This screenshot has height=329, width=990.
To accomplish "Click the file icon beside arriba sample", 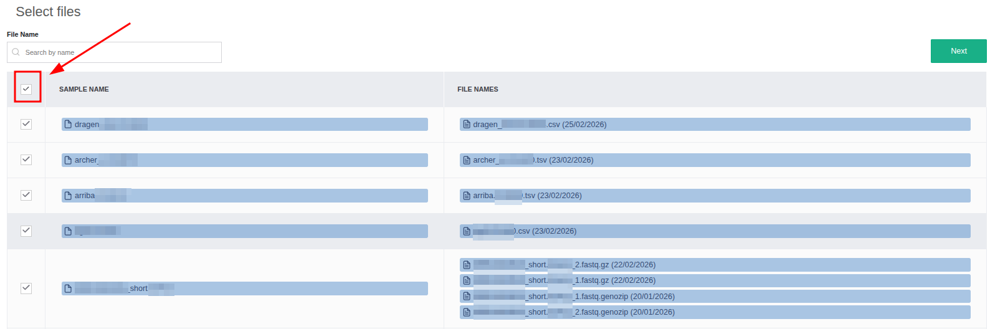I will (69, 196).
